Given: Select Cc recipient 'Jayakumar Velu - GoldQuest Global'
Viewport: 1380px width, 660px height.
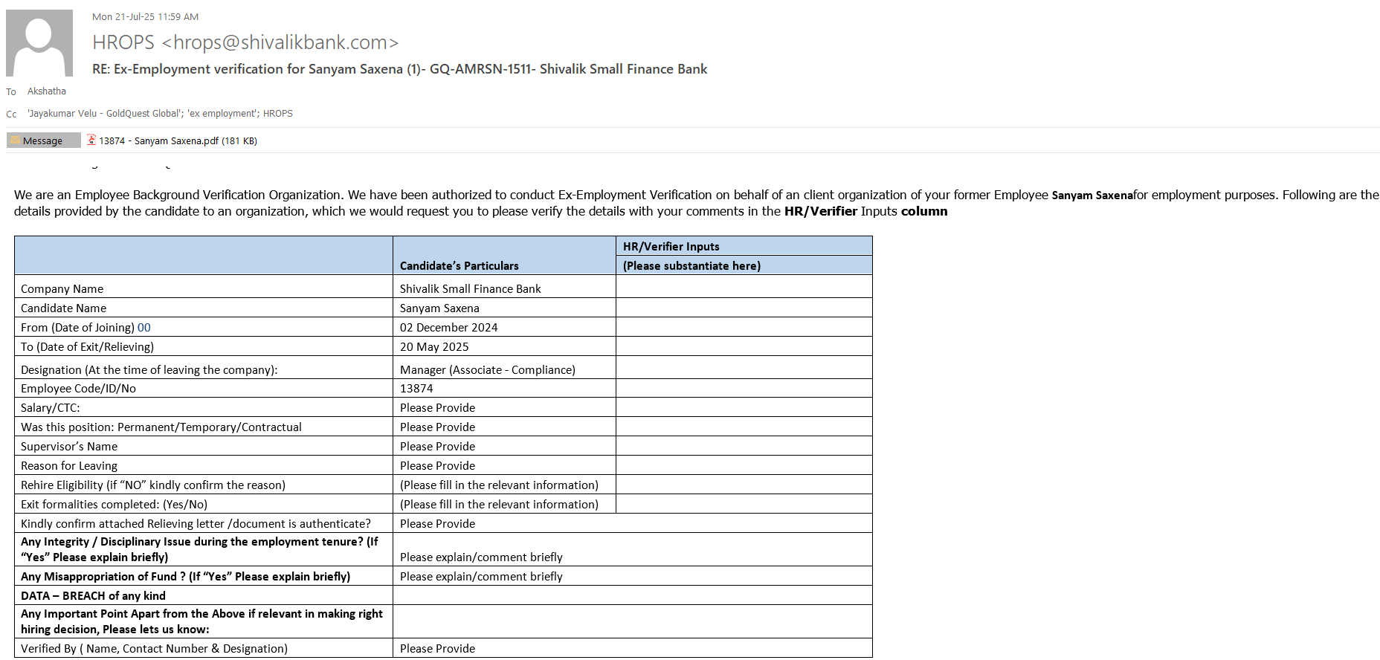Looking at the screenshot, I should (104, 114).
